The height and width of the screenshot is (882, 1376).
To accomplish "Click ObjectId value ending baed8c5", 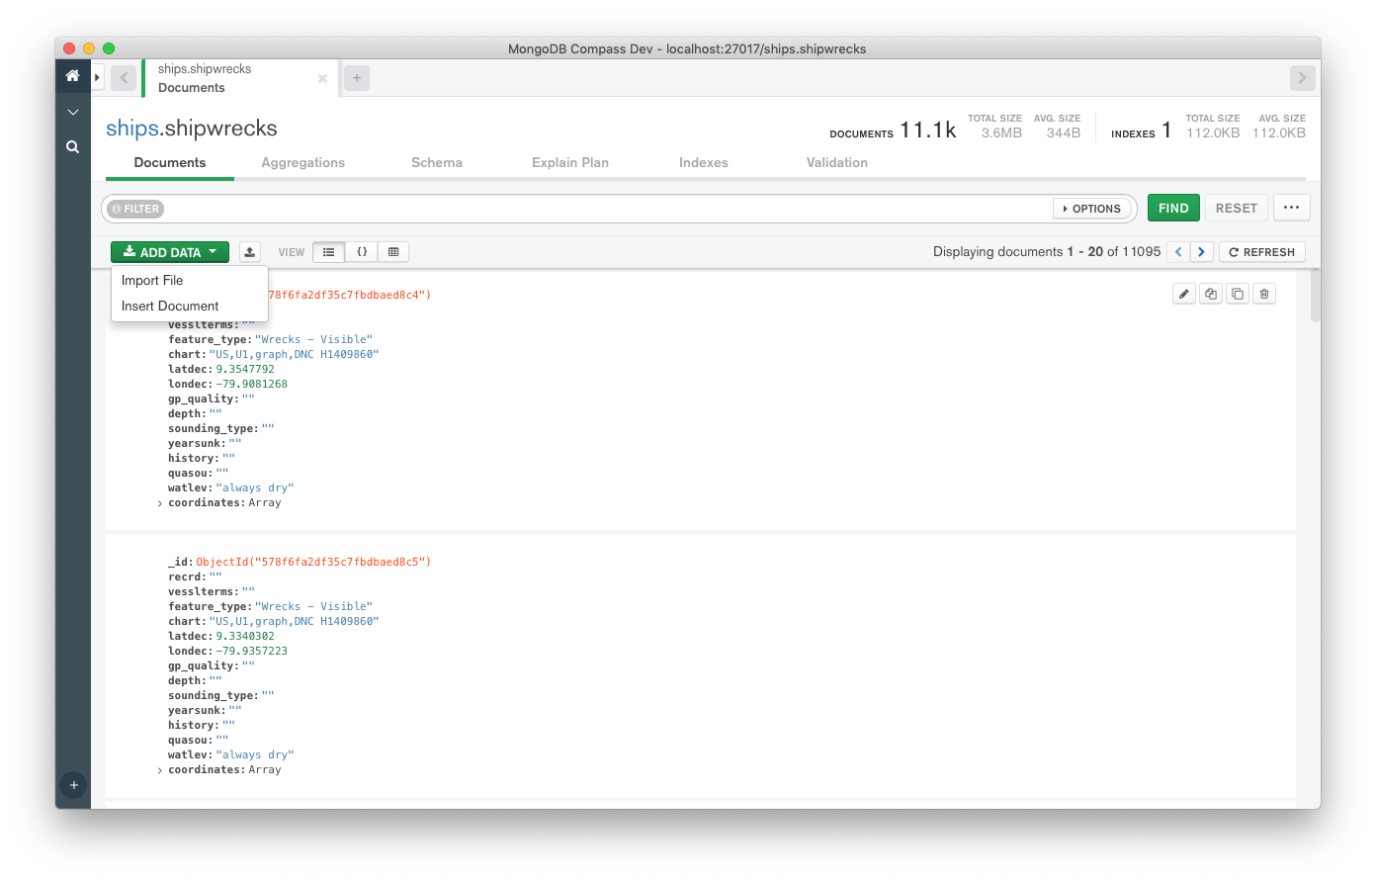I will click(313, 562).
